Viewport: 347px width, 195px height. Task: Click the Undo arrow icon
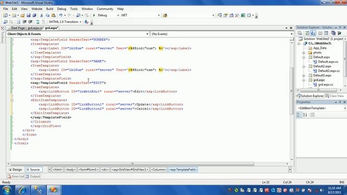pos(61,15)
